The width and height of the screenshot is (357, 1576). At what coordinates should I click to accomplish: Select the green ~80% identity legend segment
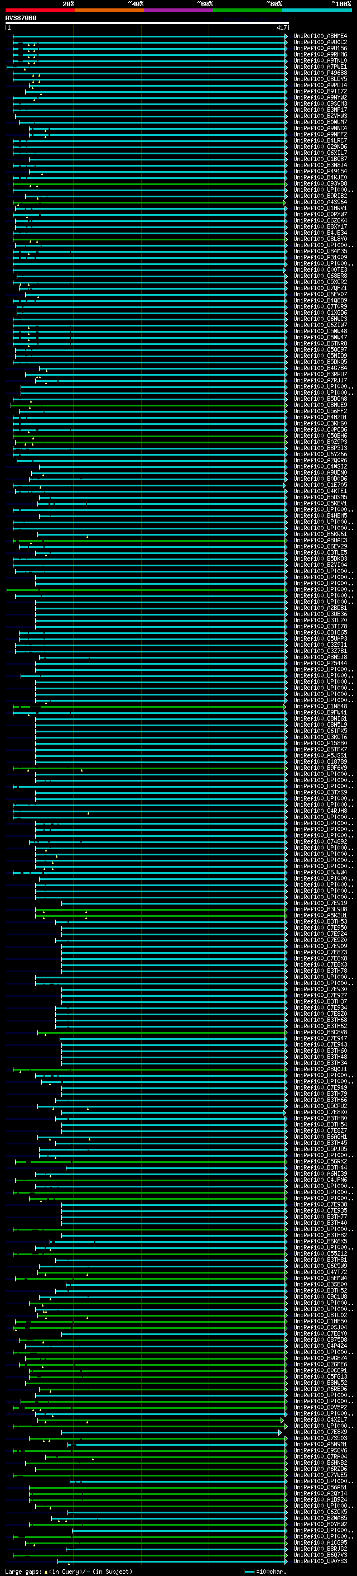point(248,10)
